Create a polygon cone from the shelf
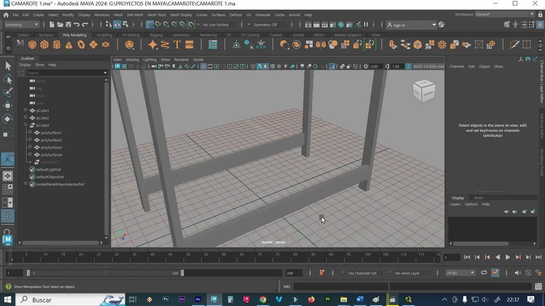Image resolution: width=545 pixels, height=306 pixels. (69, 45)
